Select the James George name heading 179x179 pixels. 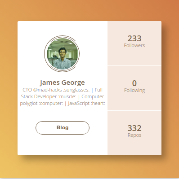pos(62,83)
